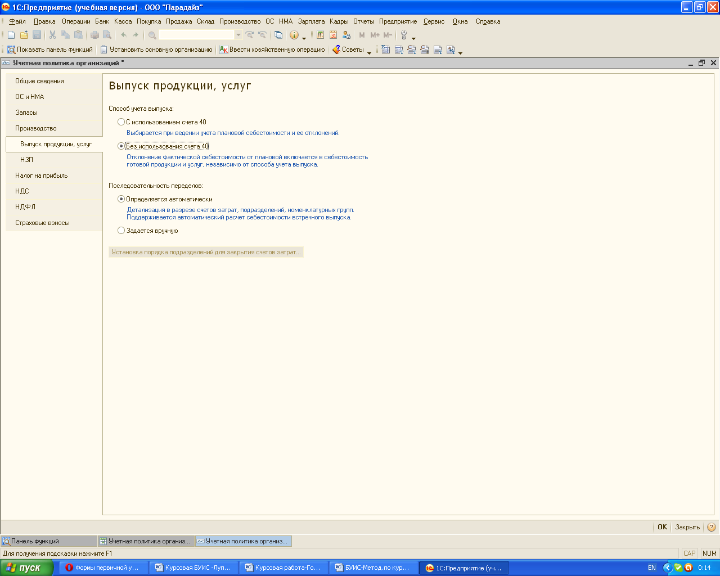Open the Зарплата menu
This screenshot has width=720, height=576.
pyautogui.click(x=311, y=21)
